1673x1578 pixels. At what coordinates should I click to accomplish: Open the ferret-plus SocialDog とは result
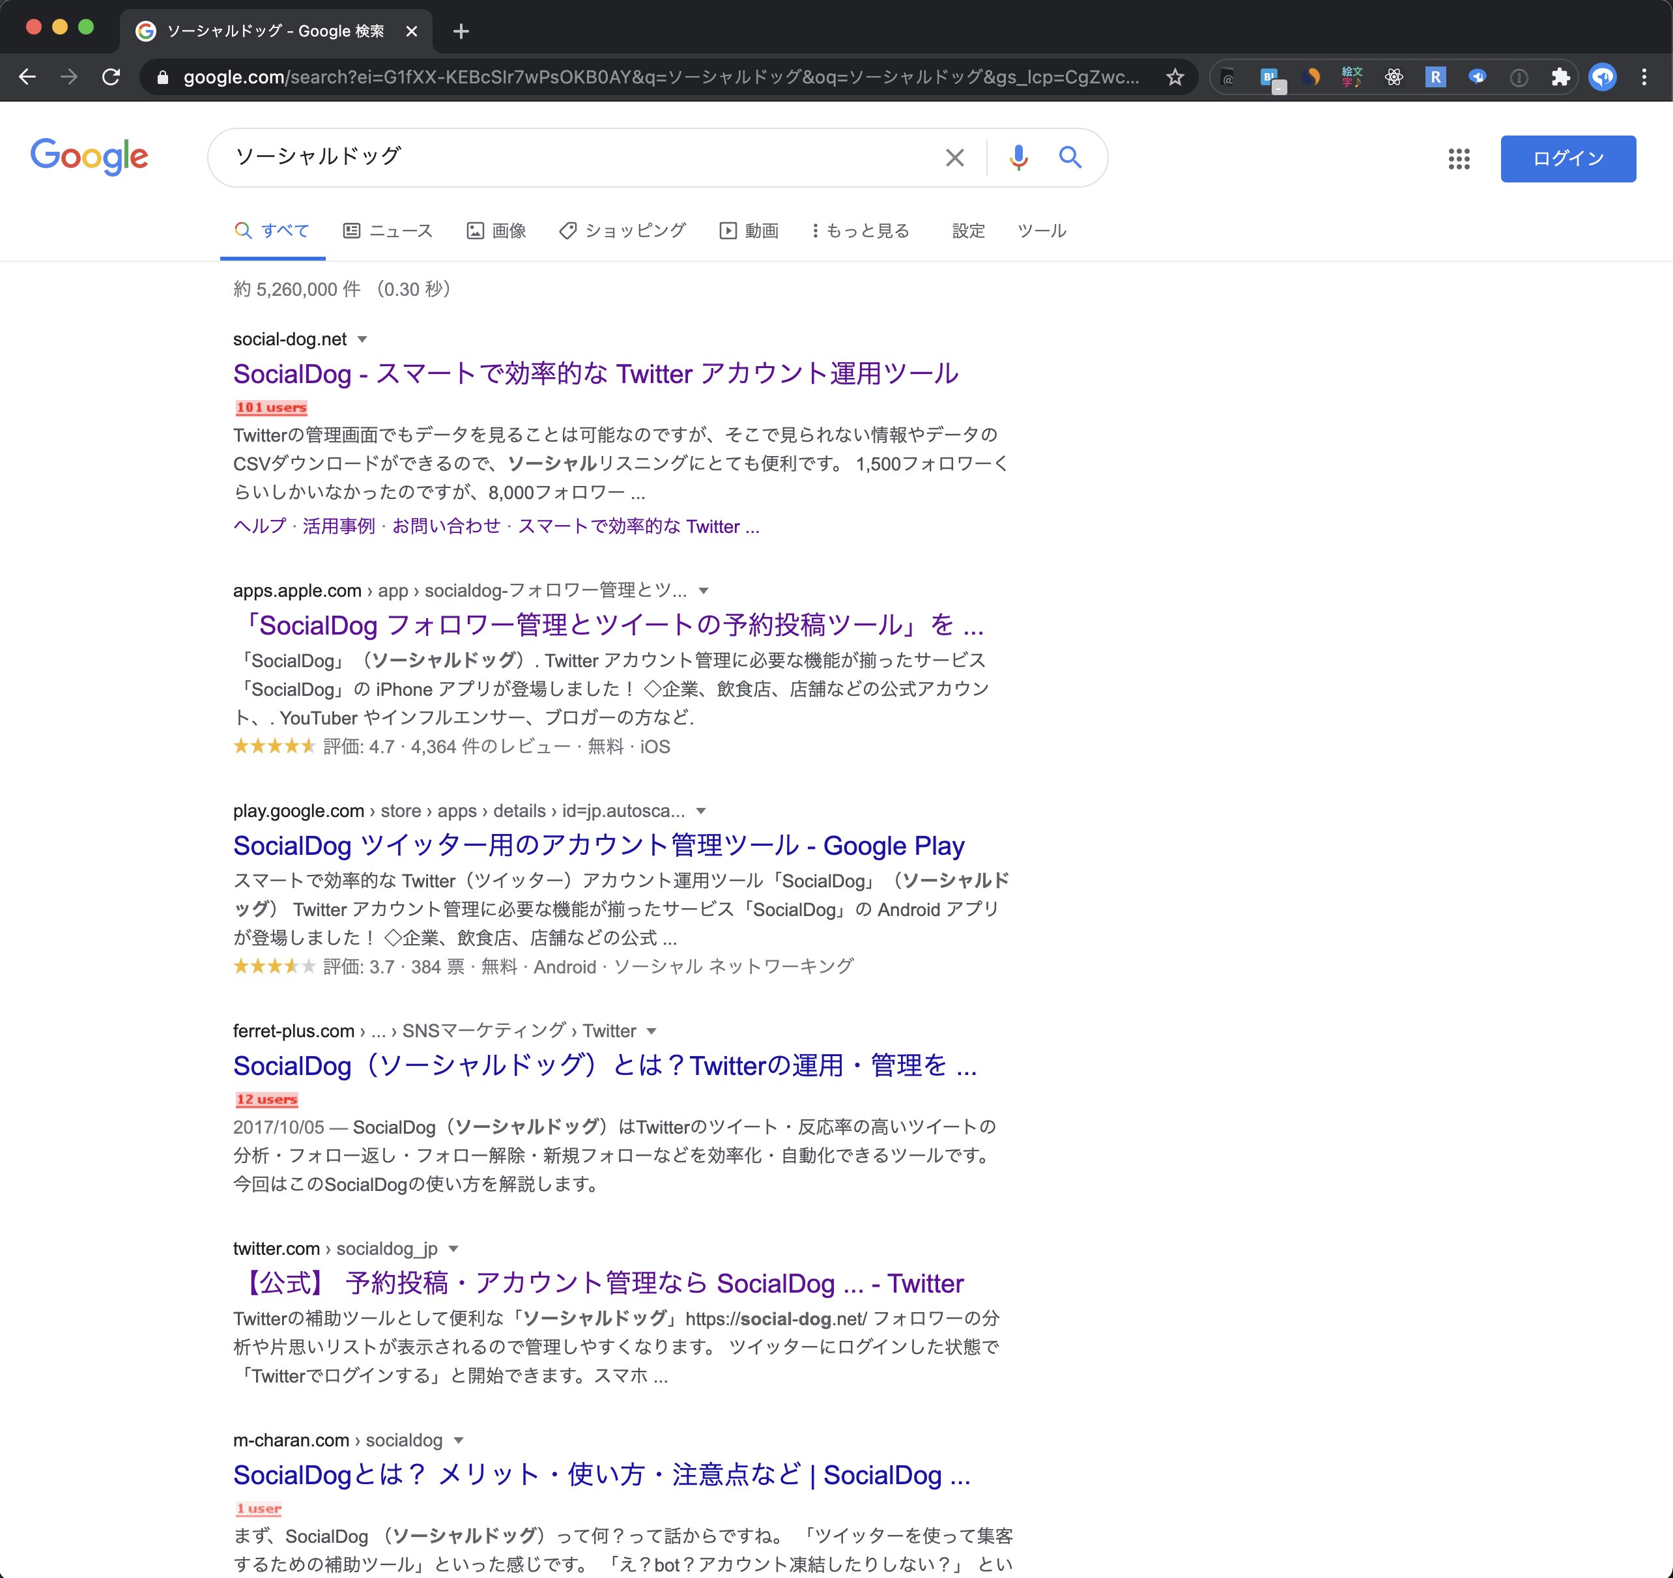point(604,1065)
